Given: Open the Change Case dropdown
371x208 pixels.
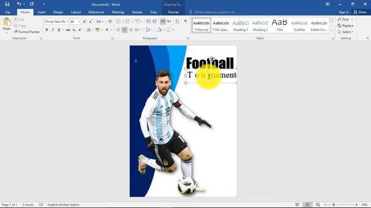Looking at the screenshot, I should pyautogui.click(x=100, y=21).
